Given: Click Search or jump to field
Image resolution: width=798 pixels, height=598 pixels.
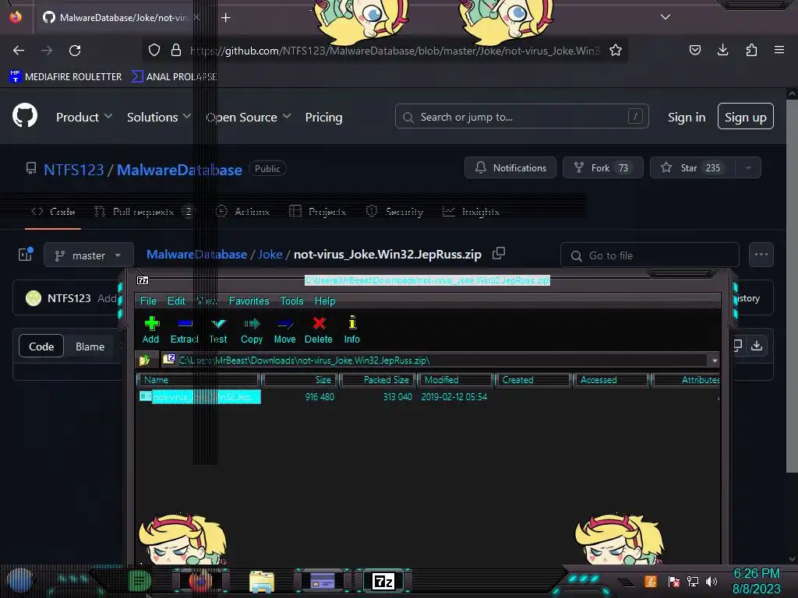Looking at the screenshot, I should click(x=521, y=117).
